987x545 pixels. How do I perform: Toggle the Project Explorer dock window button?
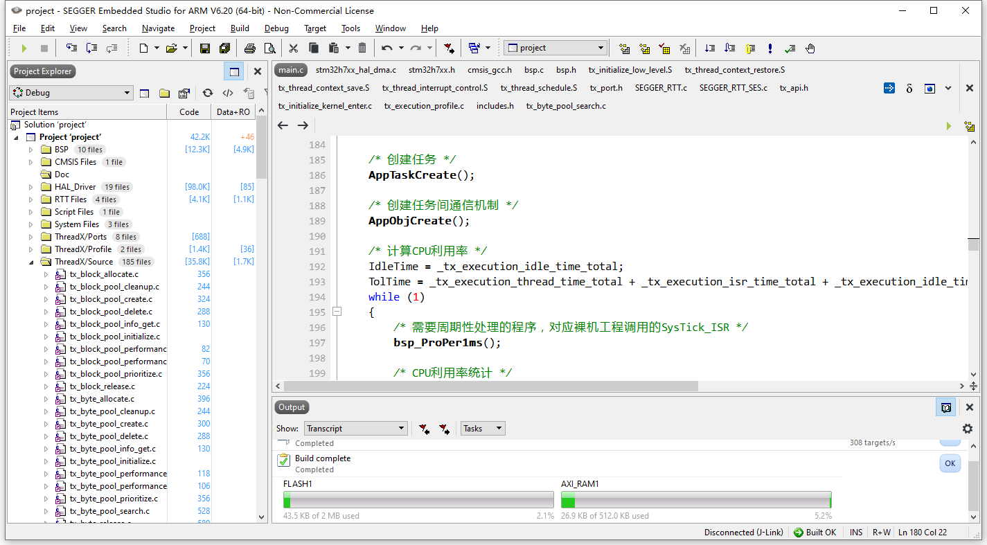(234, 71)
